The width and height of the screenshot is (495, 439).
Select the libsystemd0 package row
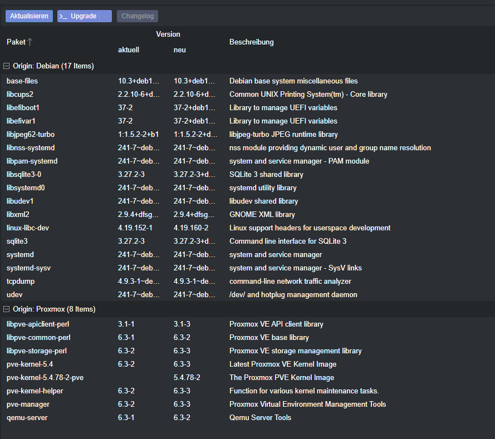[x=247, y=188]
